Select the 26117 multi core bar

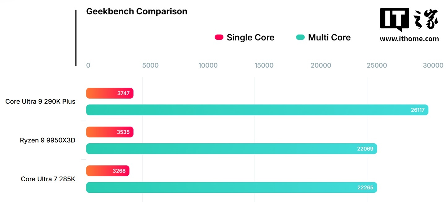pyautogui.click(x=257, y=110)
